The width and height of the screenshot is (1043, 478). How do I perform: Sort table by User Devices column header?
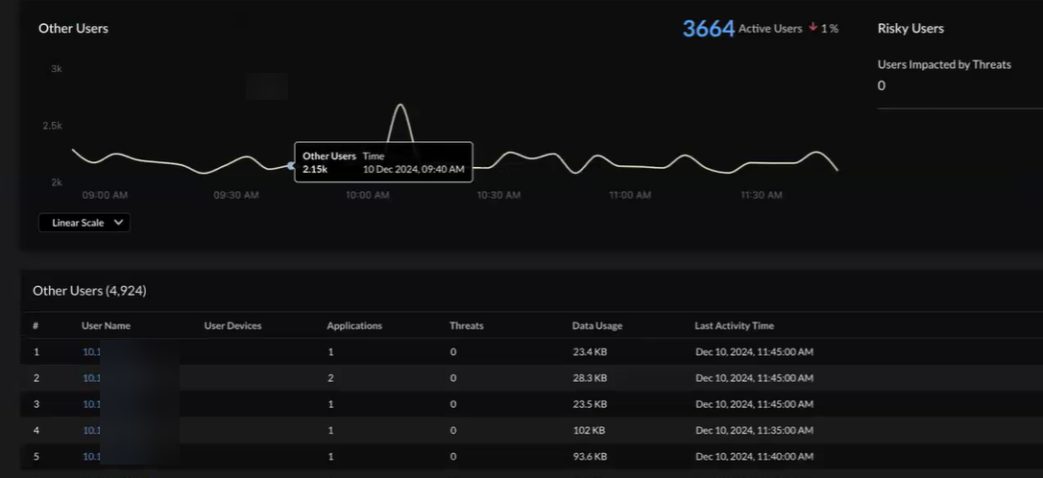(x=232, y=326)
